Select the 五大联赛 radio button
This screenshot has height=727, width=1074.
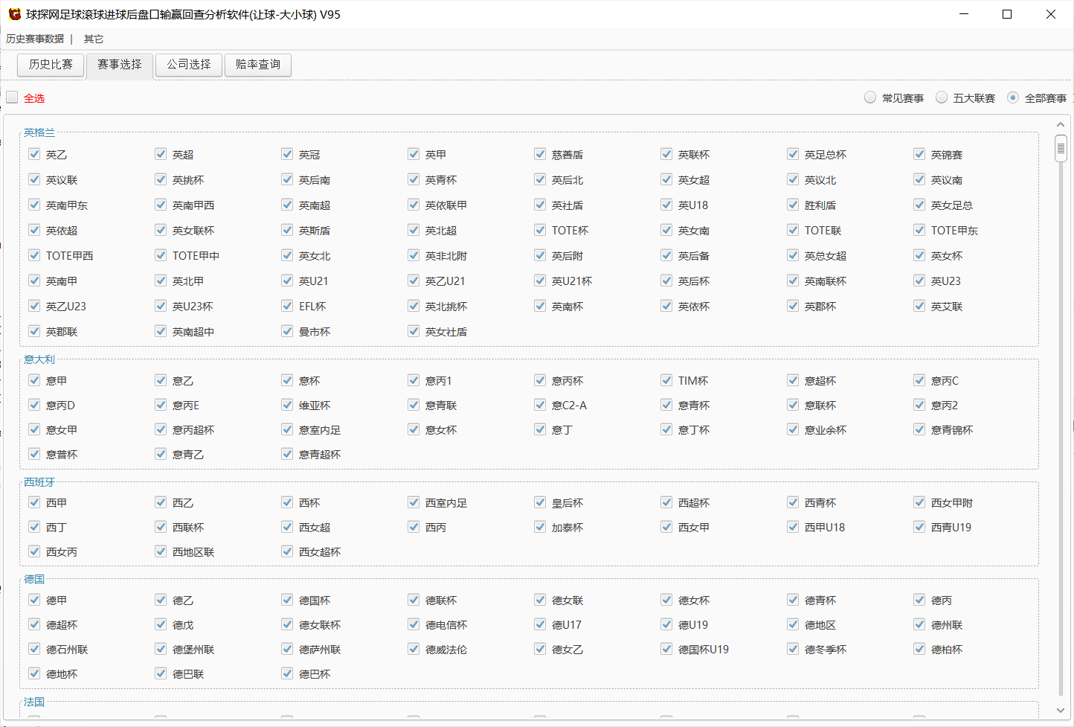click(942, 97)
